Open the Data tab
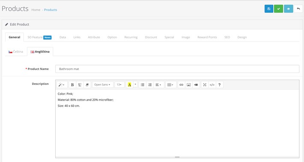304x162 pixels. 63,37
